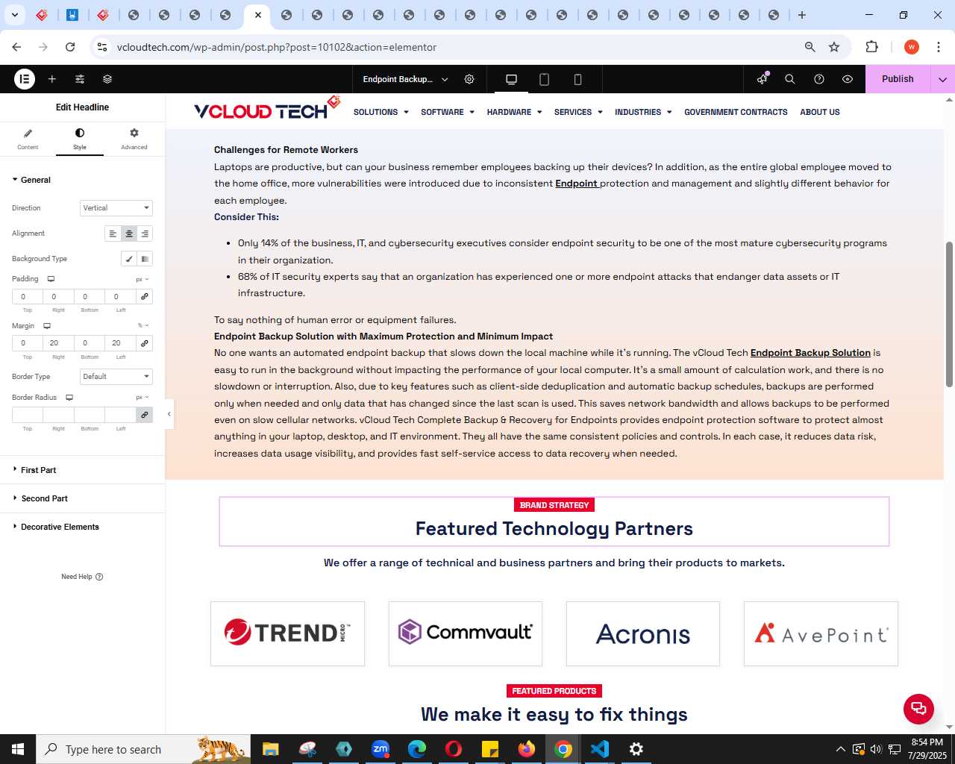Open Windows Start menu
The width and height of the screenshot is (955, 764).
18,749
